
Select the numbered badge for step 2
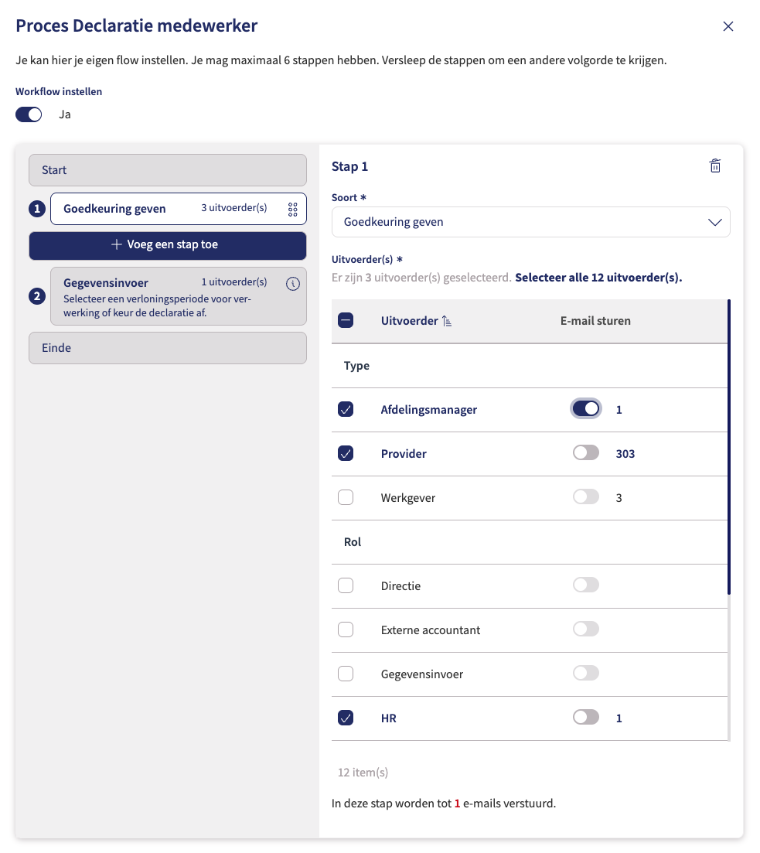(x=36, y=295)
